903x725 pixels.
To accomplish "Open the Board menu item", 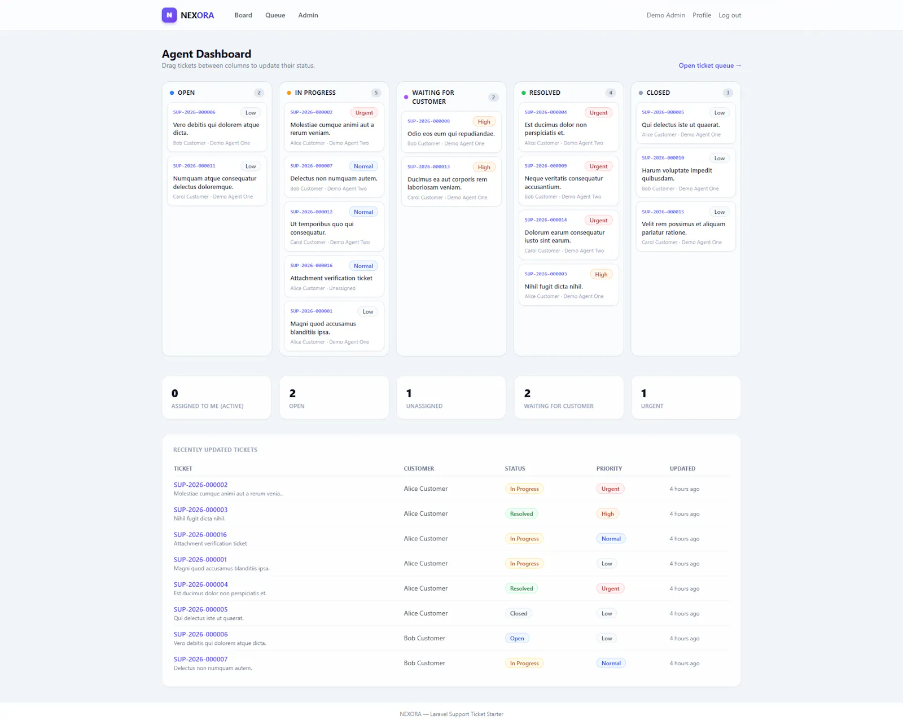I will pos(243,15).
